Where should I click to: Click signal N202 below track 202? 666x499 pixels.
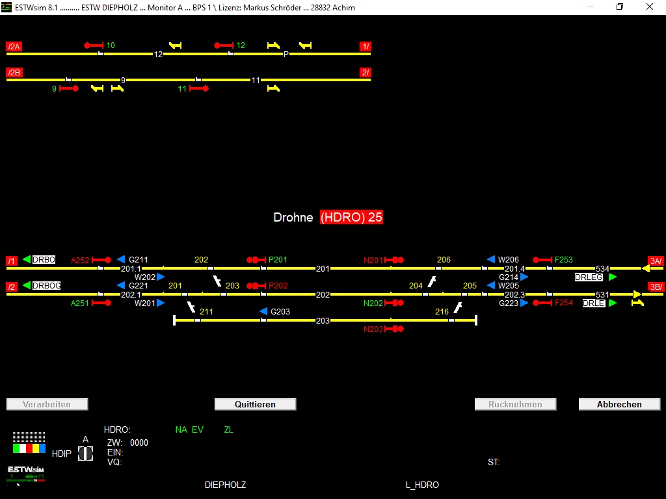tap(394, 303)
